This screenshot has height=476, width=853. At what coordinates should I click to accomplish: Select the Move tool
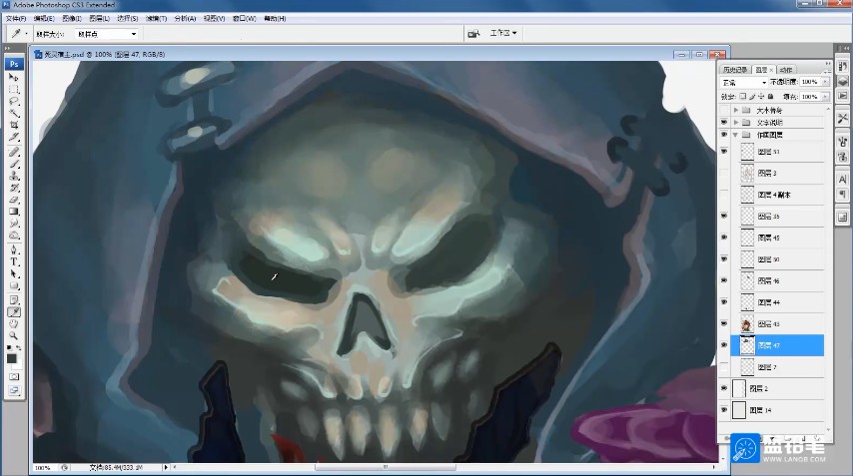pyautogui.click(x=14, y=77)
